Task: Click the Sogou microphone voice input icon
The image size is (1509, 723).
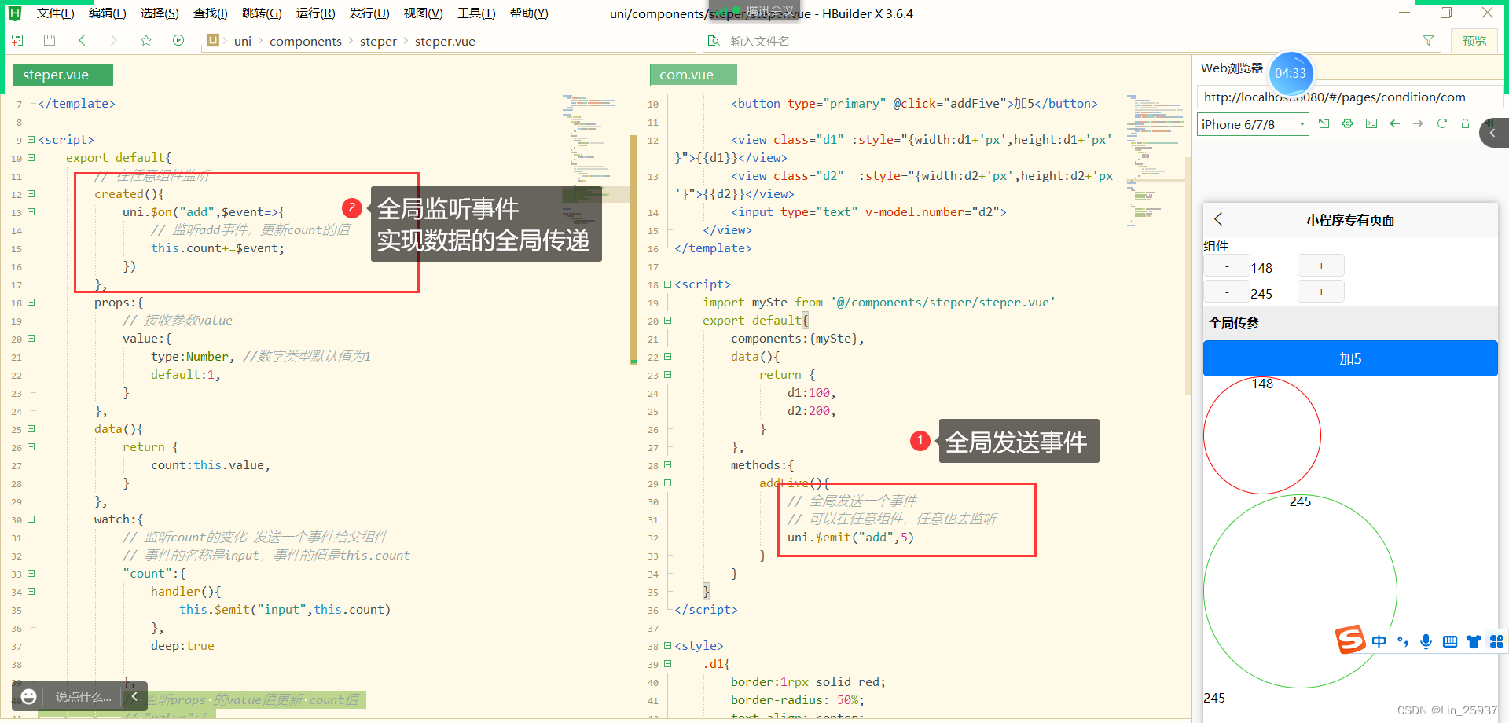Action: point(1426,641)
